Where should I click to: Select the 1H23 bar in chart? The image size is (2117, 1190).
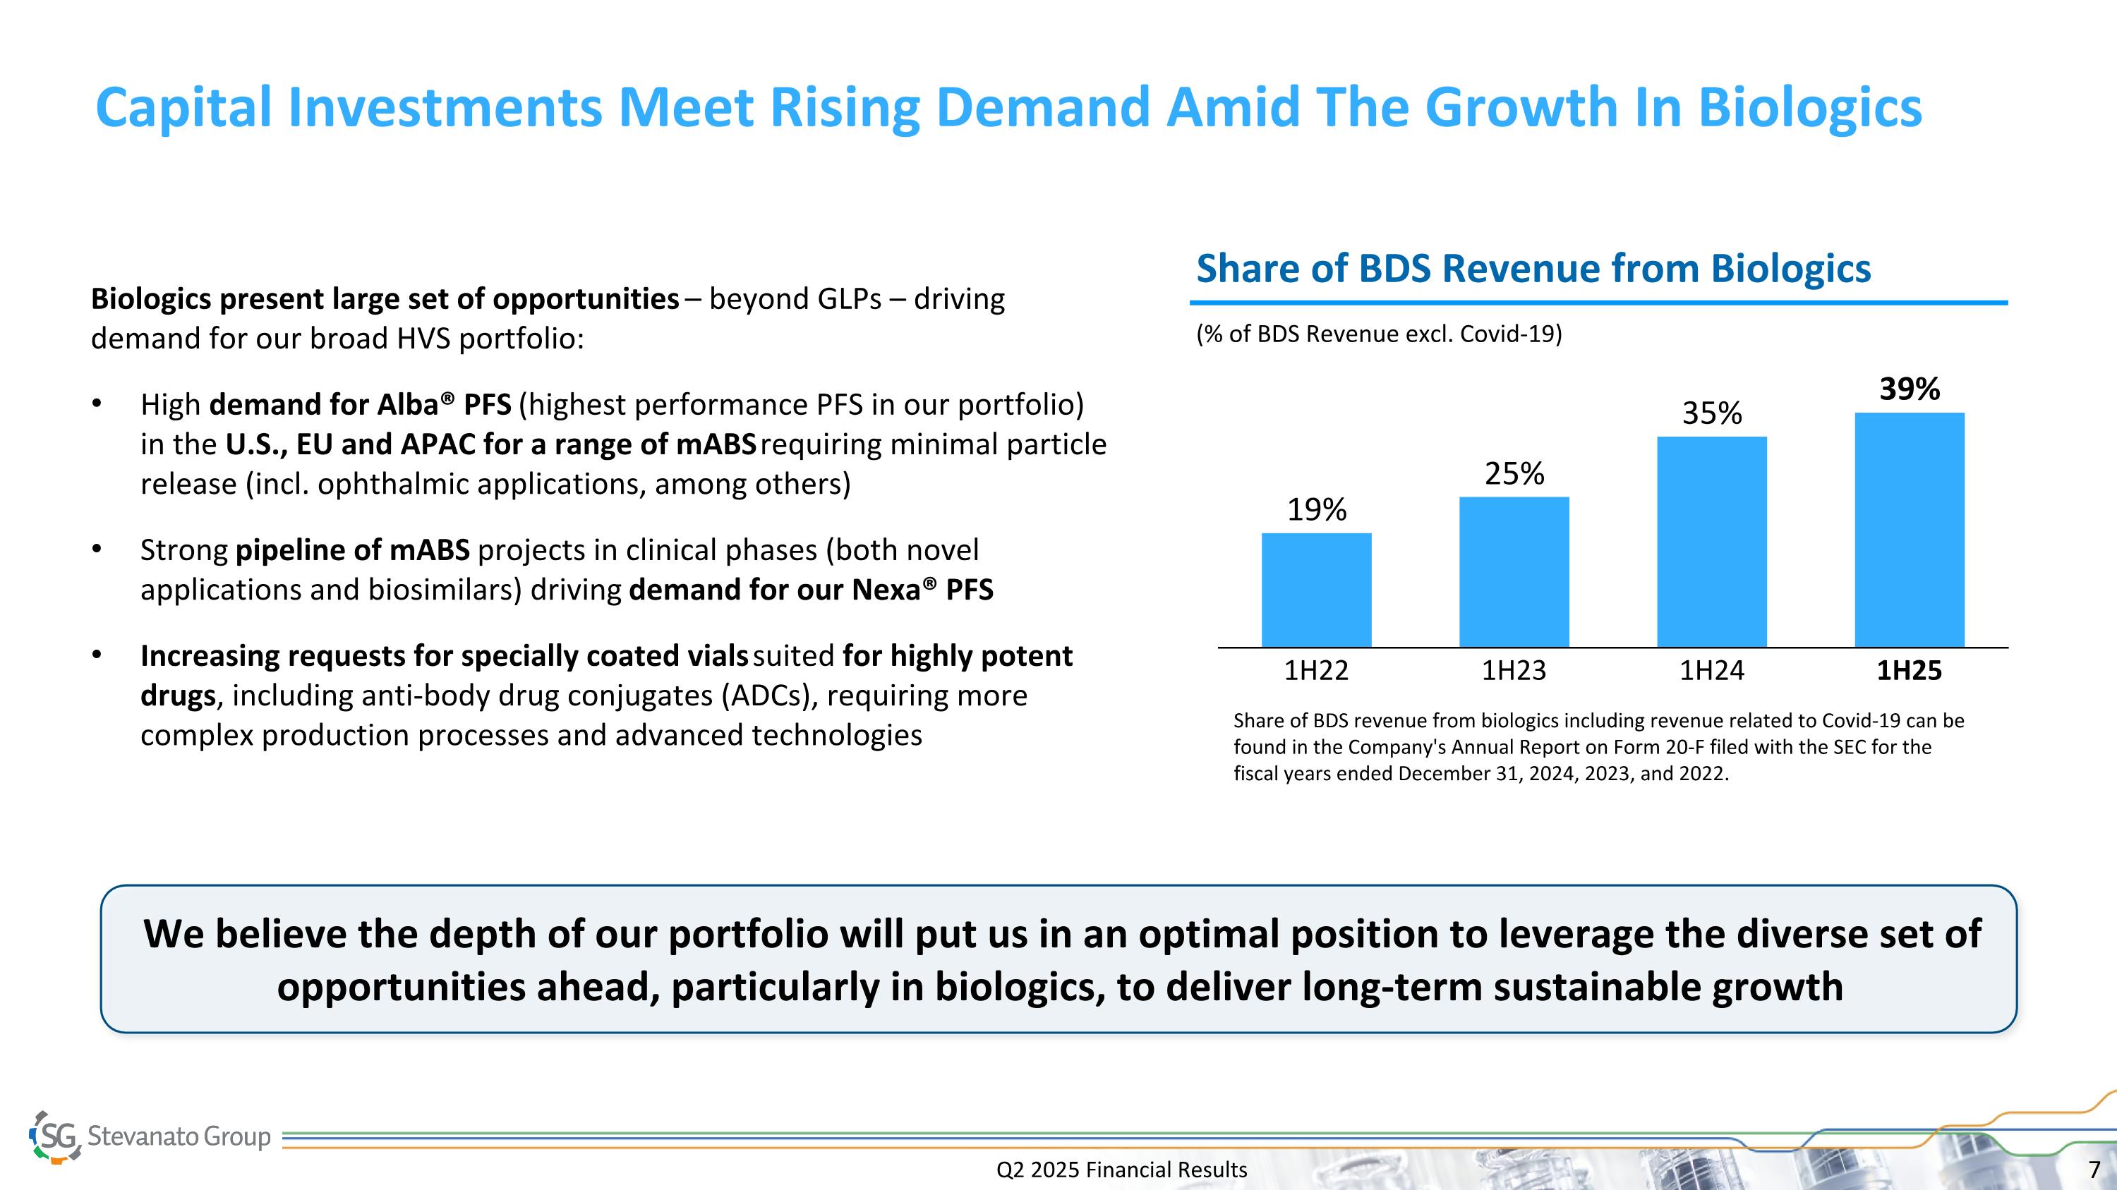tap(1514, 571)
